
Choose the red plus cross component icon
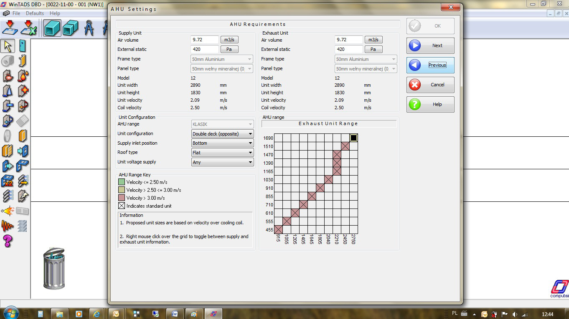(23, 91)
